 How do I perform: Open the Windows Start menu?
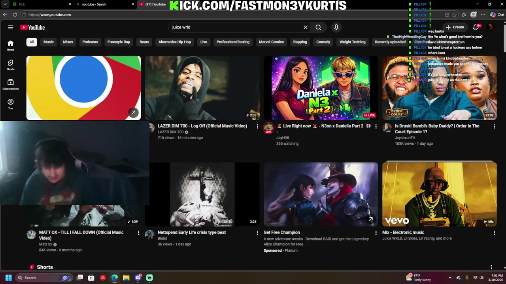coord(8,278)
